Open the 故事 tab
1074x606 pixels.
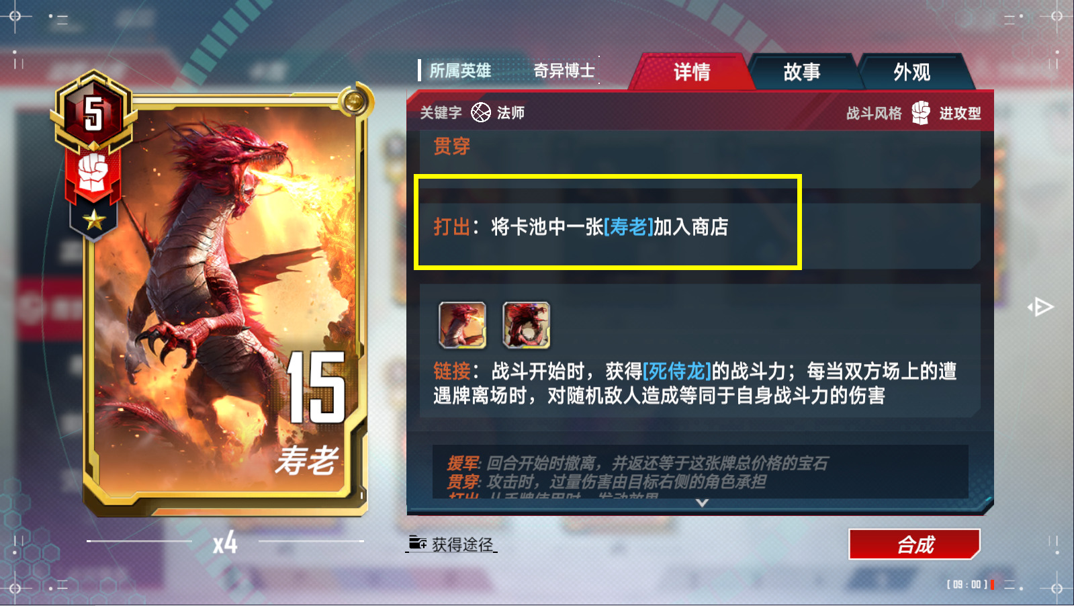coord(802,72)
